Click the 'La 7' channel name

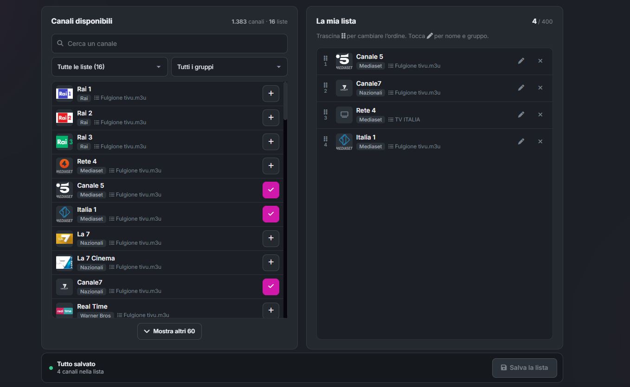pyautogui.click(x=84, y=234)
